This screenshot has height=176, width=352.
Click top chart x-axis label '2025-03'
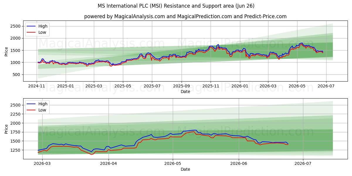(x=94, y=87)
